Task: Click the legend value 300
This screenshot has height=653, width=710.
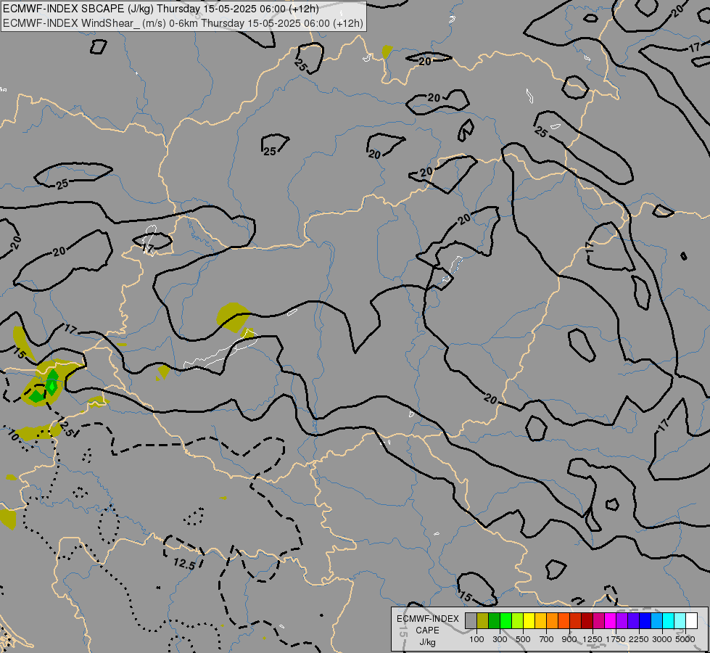Action: [500, 639]
